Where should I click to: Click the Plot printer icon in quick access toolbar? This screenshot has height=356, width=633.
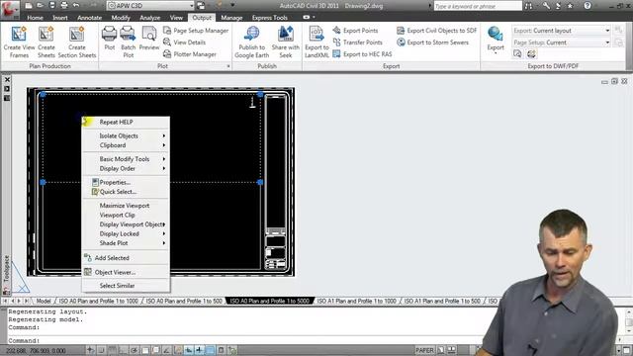point(63,5)
